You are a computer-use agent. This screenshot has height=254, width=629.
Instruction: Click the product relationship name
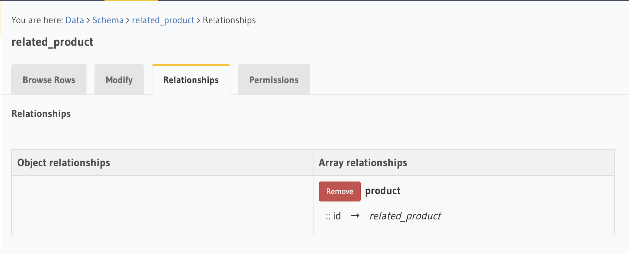tap(383, 191)
